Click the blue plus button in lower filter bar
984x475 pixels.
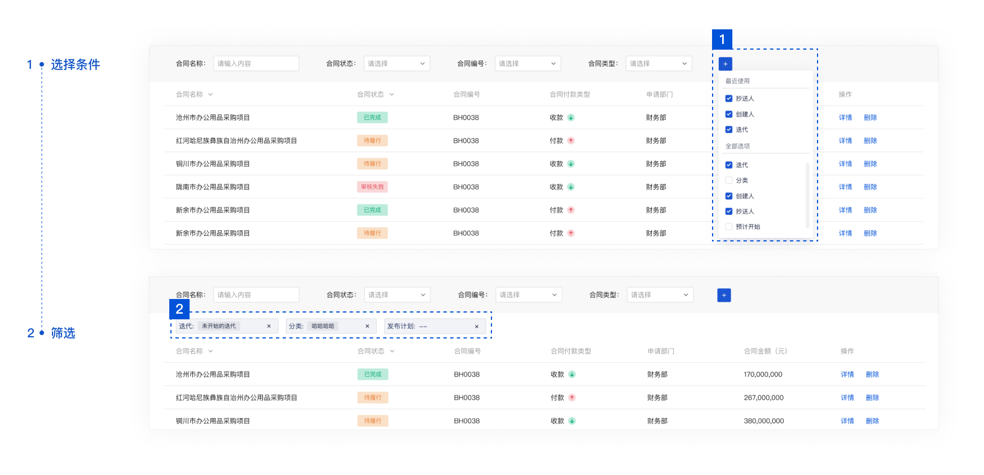click(724, 295)
